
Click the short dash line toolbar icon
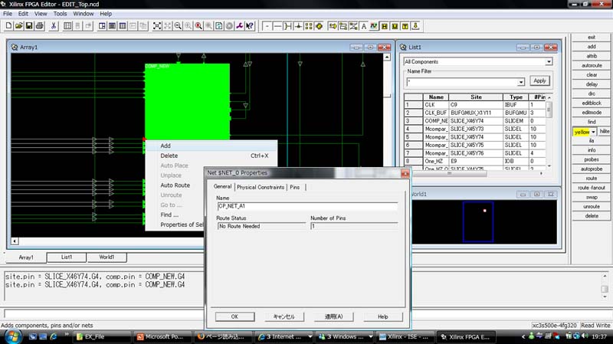267,26
